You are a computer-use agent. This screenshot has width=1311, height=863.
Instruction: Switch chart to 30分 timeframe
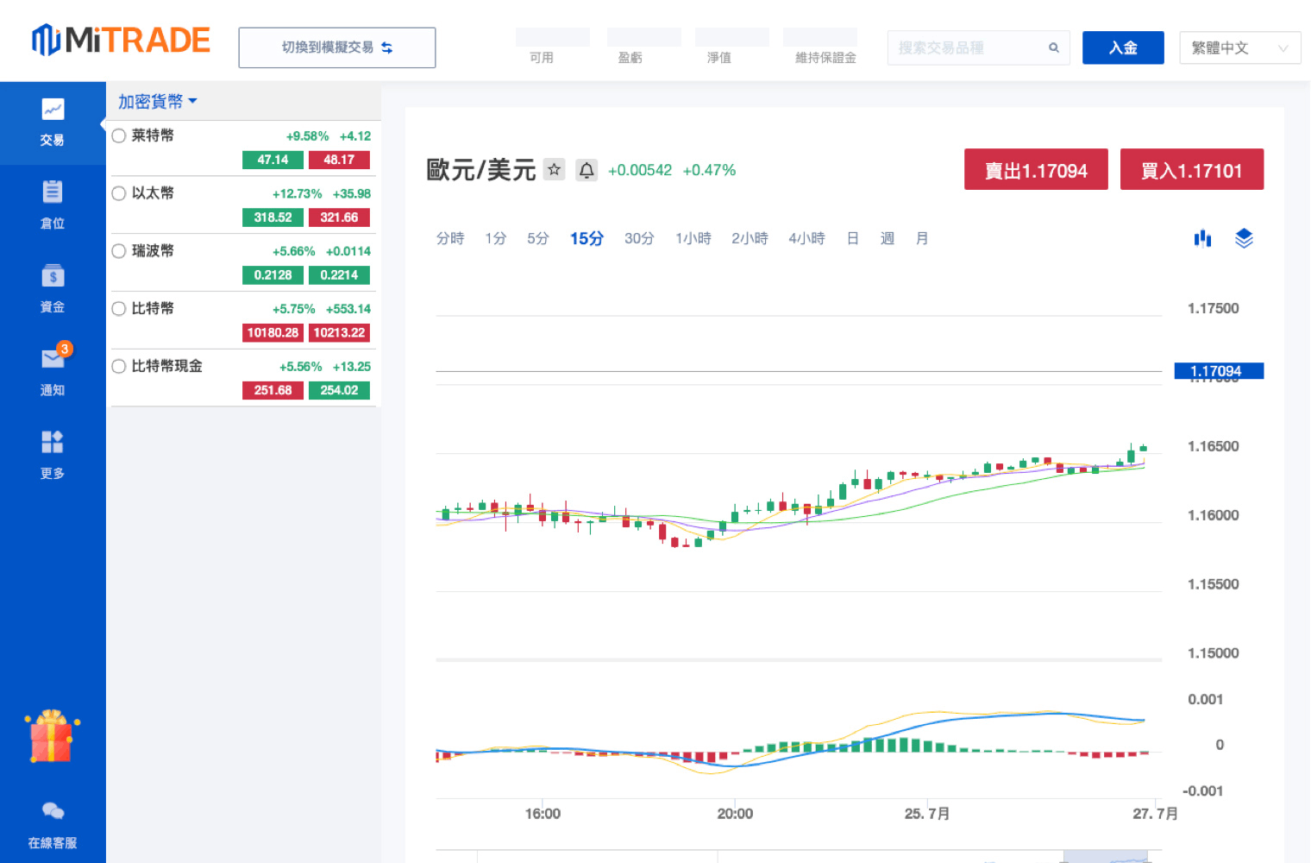pyautogui.click(x=639, y=238)
